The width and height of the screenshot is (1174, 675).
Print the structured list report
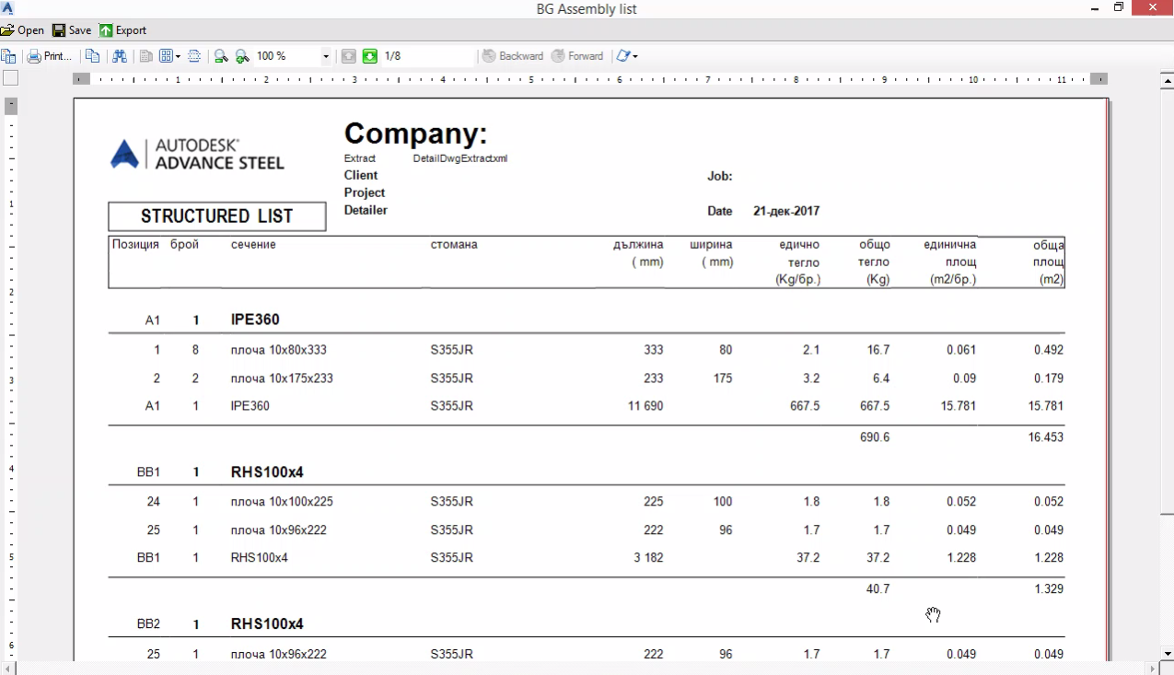coord(50,56)
